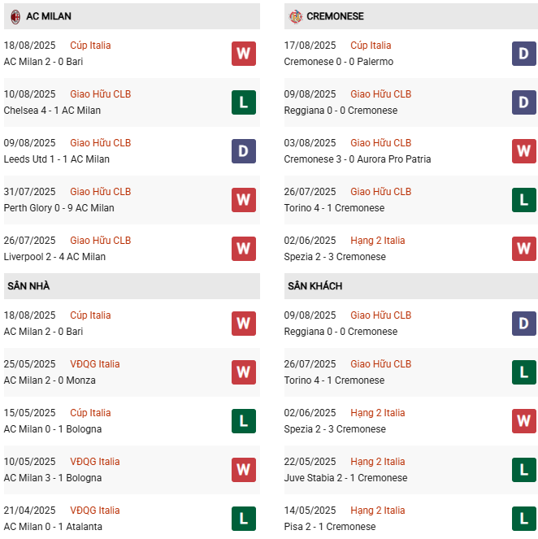Image resolution: width=538 pixels, height=539 pixels.
Task: Open the AC Milan 3 - 1 Bologna result
Action: point(53,478)
